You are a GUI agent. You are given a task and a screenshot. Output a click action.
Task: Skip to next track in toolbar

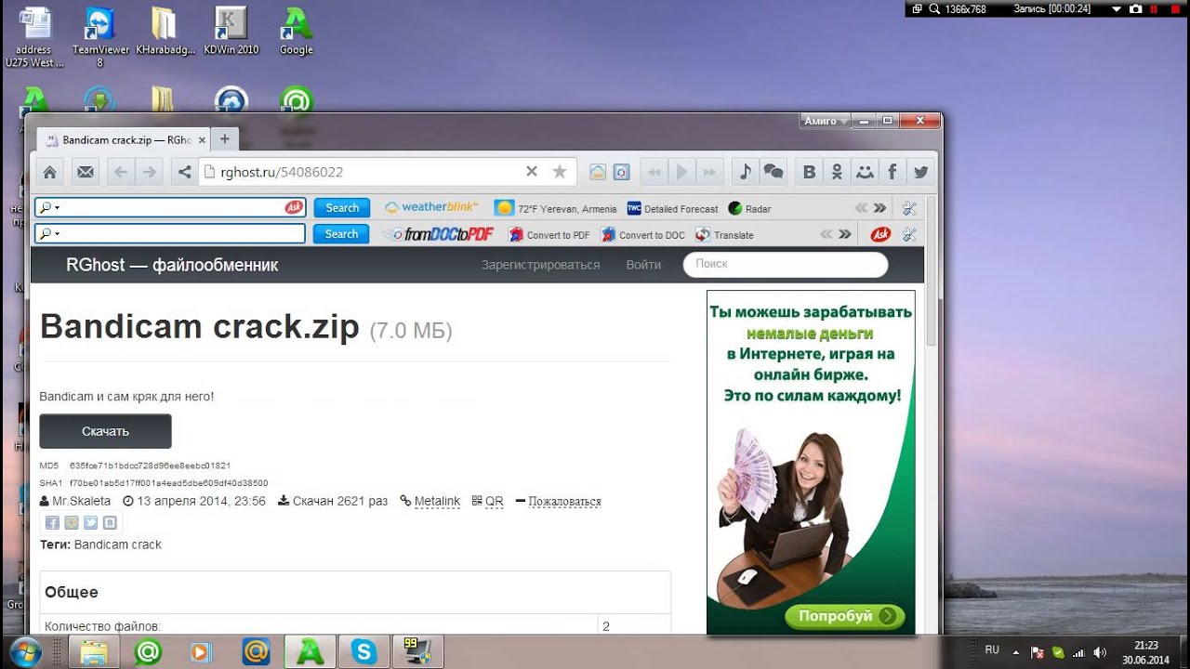pos(710,172)
